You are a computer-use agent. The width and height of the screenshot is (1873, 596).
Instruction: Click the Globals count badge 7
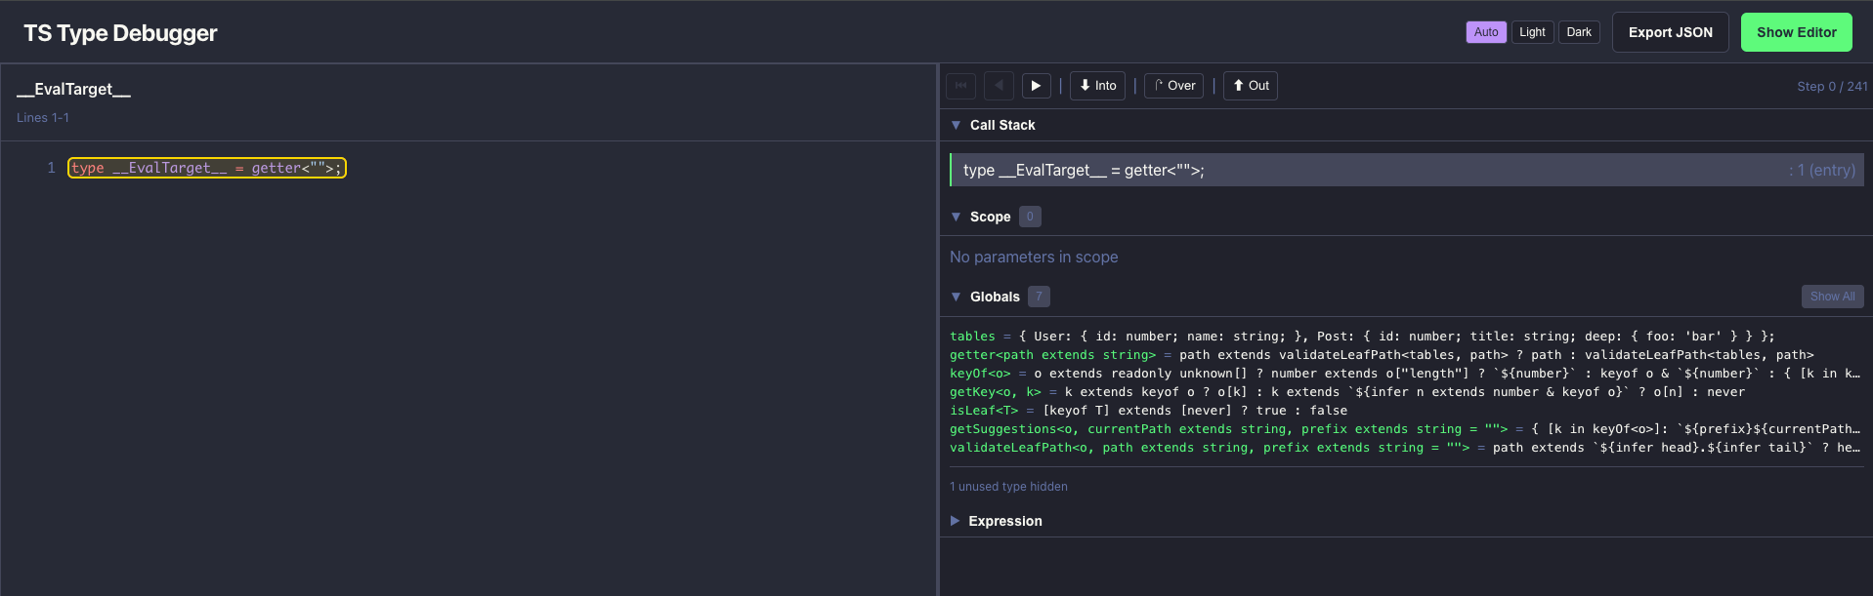click(1039, 297)
